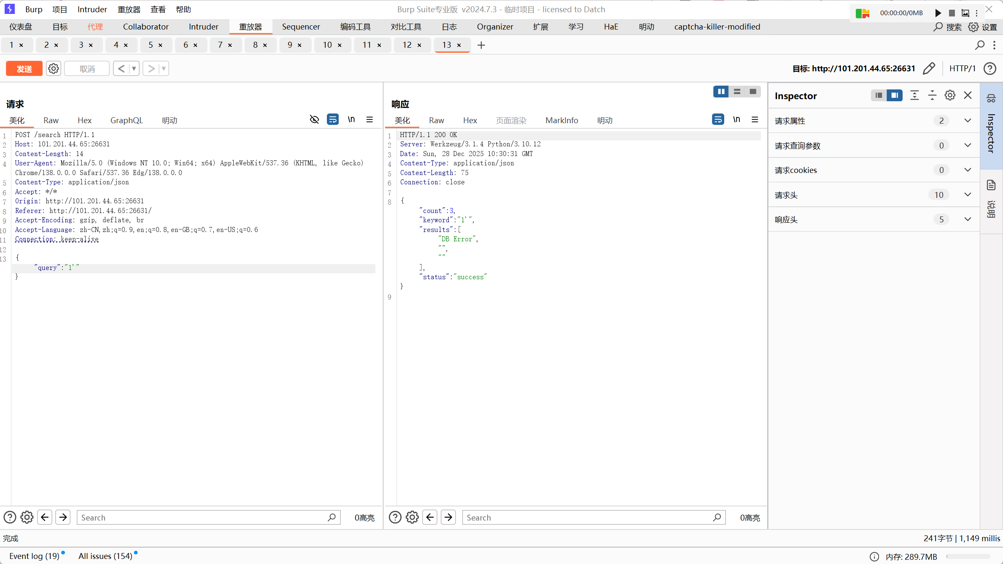The image size is (1003, 564).
Task: Toggle the \n non-printable characters in response
Action: click(x=736, y=120)
